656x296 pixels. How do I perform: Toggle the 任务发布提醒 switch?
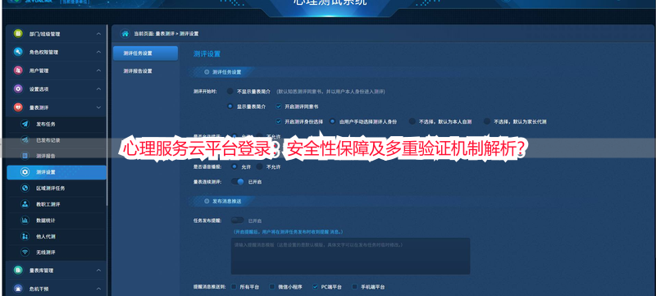[x=238, y=220]
